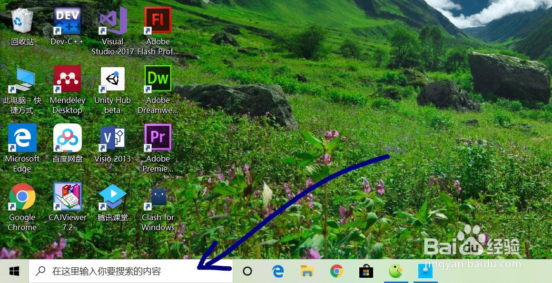Image resolution: width=552 pixels, height=283 pixels.
Task: Switch to the green Pac-Man taskbar app
Action: tap(396, 271)
